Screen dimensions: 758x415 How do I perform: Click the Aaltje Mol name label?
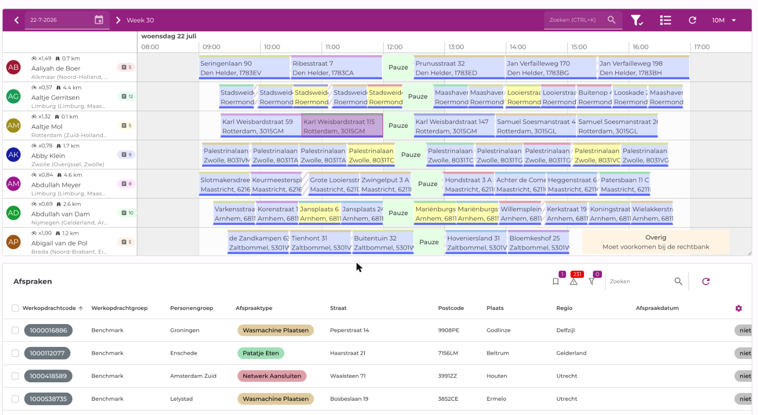pyautogui.click(x=47, y=126)
